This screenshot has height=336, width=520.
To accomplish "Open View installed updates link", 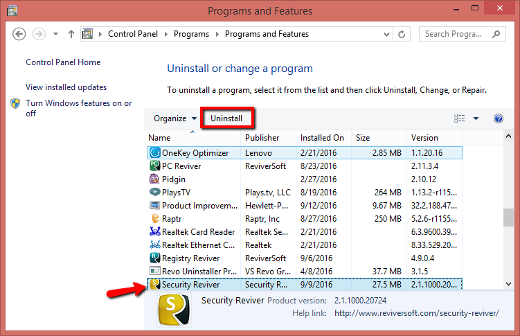I will tap(66, 87).
